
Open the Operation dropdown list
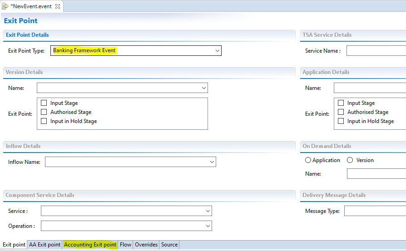(208, 226)
